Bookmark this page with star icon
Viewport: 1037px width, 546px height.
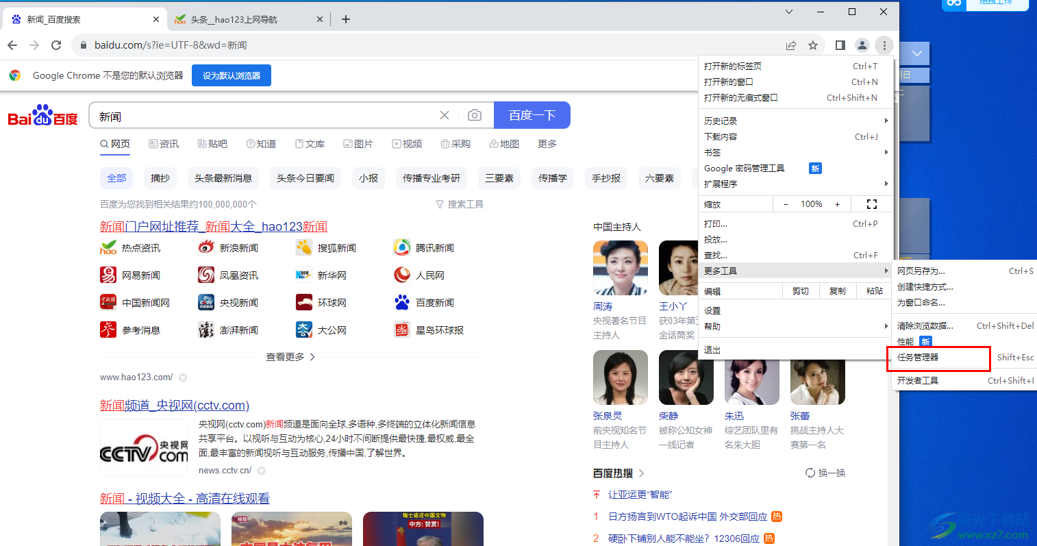coord(813,45)
